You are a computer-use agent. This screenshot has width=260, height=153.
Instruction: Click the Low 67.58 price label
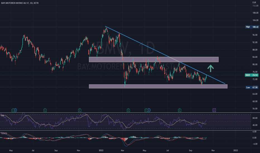click(x=252, y=87)
